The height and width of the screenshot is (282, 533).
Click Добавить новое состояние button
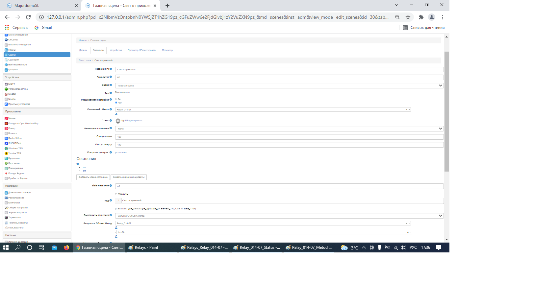pyautogui.click(x=93, y=177)
